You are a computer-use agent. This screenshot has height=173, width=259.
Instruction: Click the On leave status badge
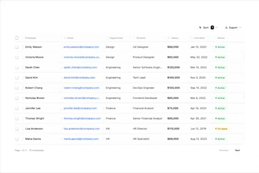tap(221, 129)
